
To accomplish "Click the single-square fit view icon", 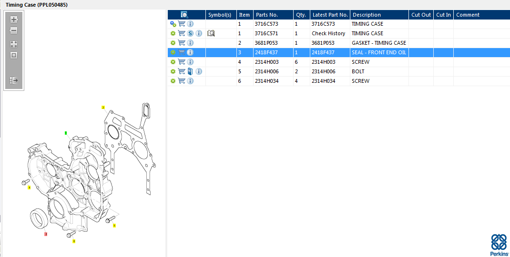I will (x=14, y=55).
